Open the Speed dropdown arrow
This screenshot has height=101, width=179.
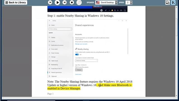pyautogui.click(x=131, y=3)
